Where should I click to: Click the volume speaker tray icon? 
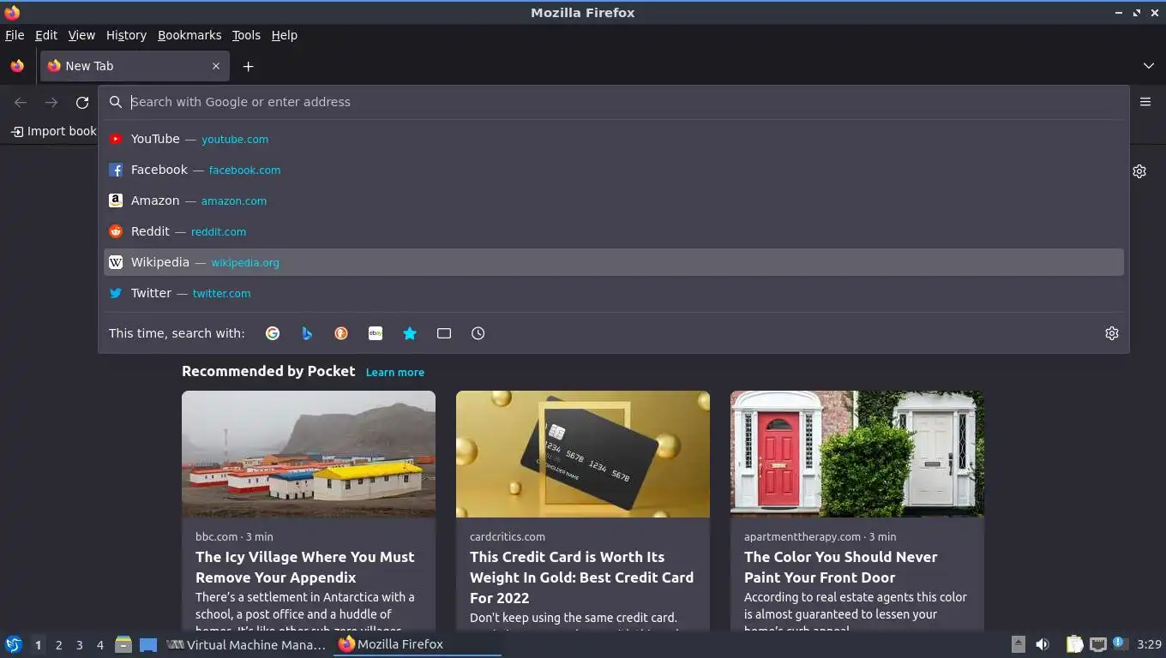[x=1043, y=644]
